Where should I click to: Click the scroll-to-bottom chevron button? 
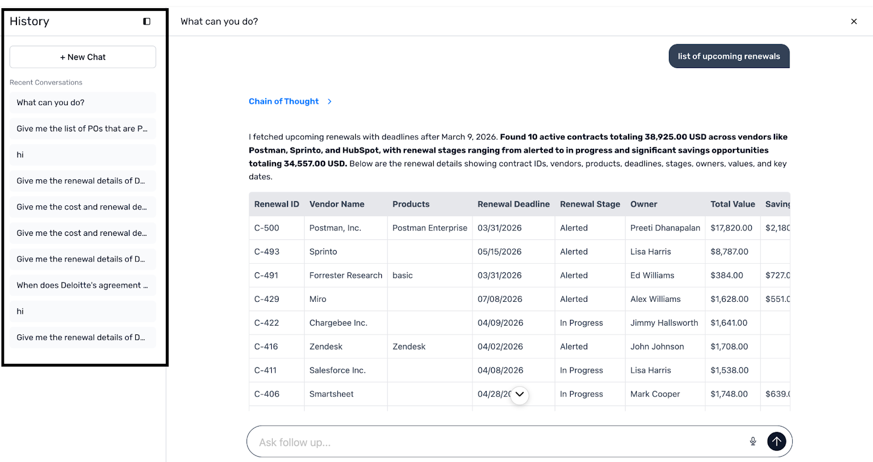(519, 394)
